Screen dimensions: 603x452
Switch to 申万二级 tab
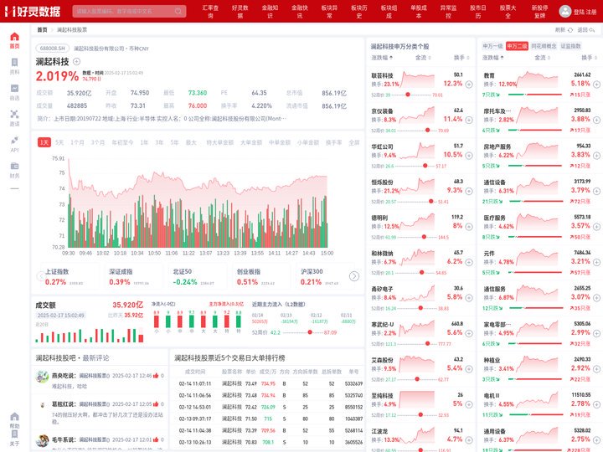(x=517, y=46)
